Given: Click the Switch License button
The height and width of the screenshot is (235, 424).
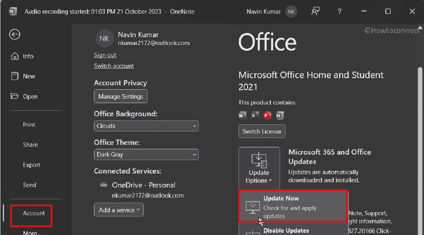Looking at the screenshot, I should coord(262,131).
